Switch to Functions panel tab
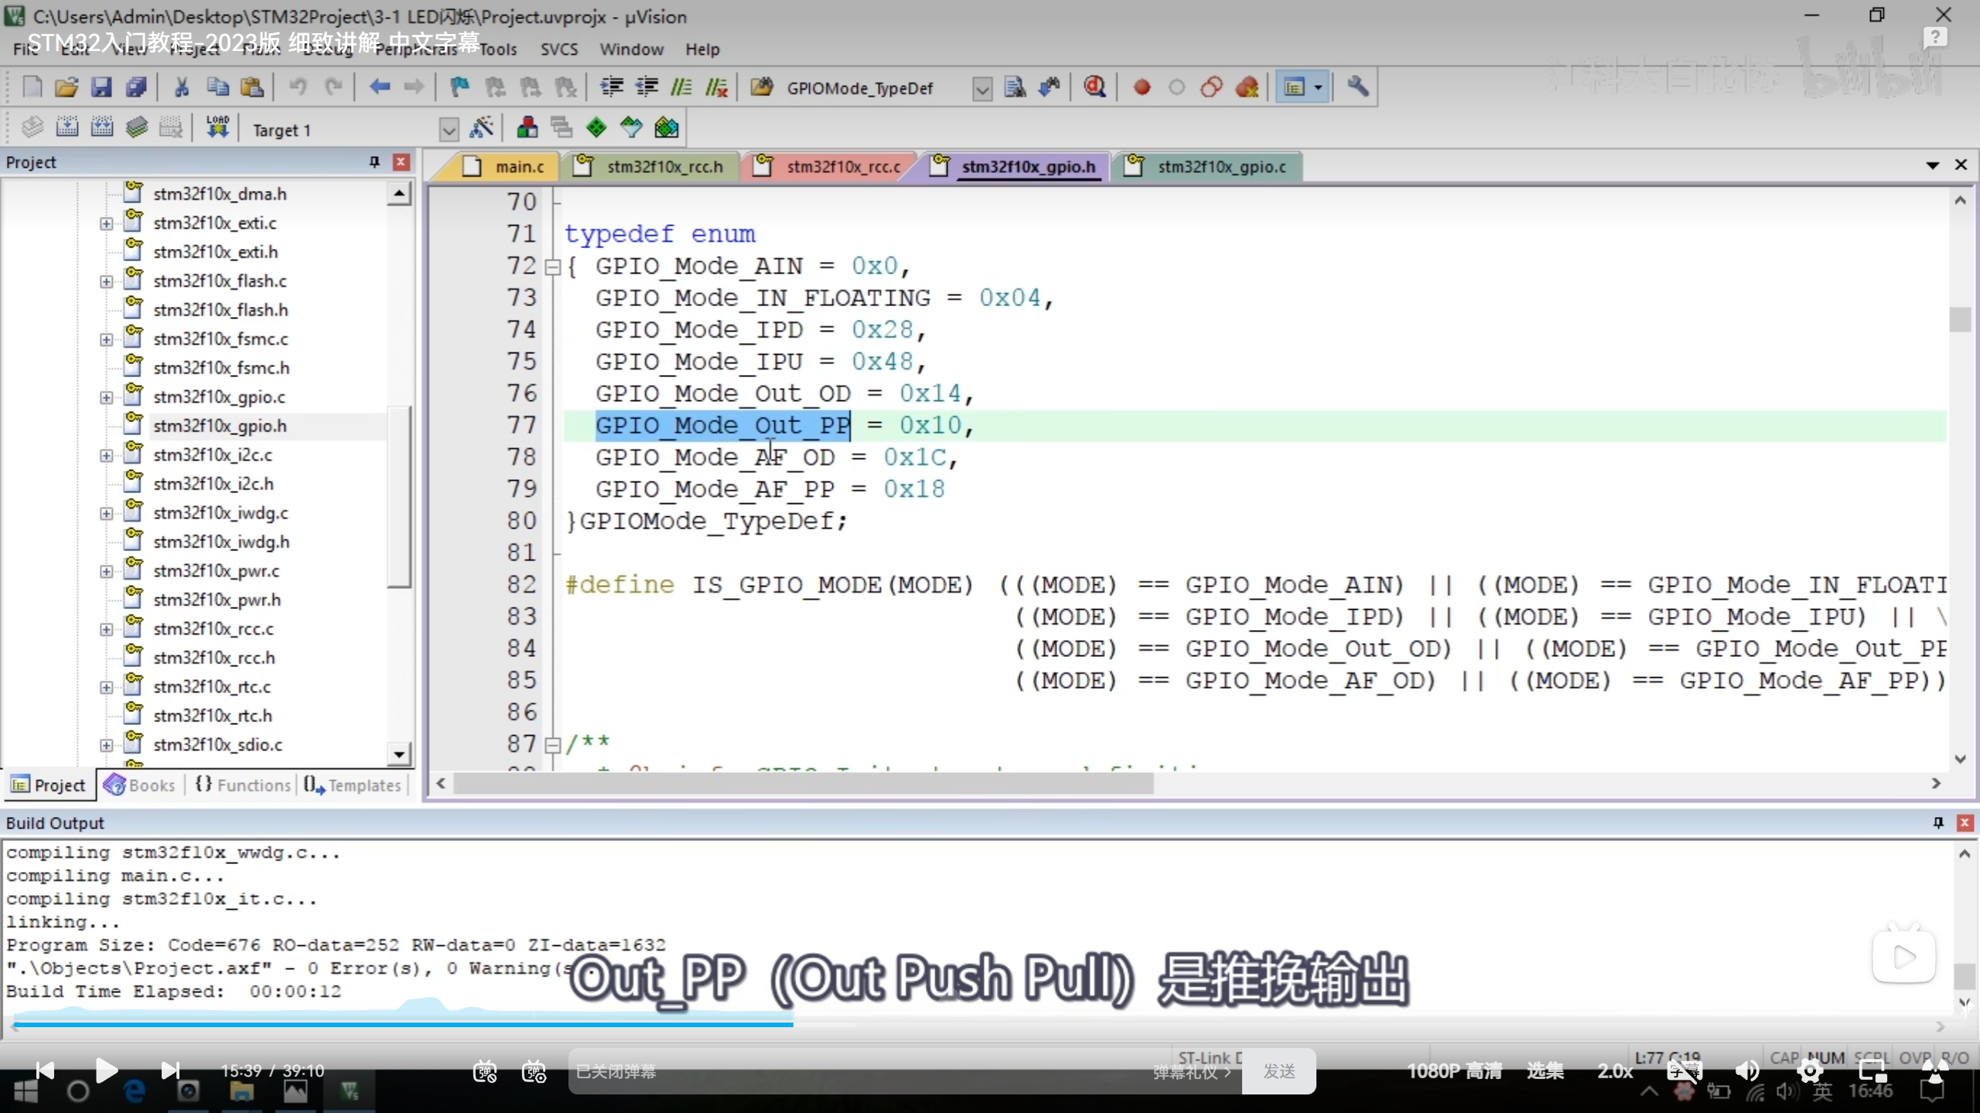Viewport: 1980px width, 1113px height. (243, 785)
